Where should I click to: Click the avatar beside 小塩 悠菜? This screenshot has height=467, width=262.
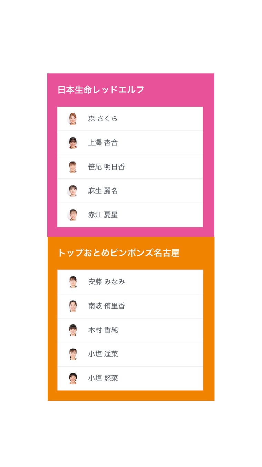(x=73, y=378)
